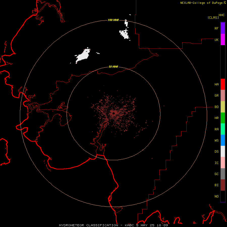This screenshot has width=227, height=227.
Task: Click the RF legend label
Action: [x=216, y=28]
